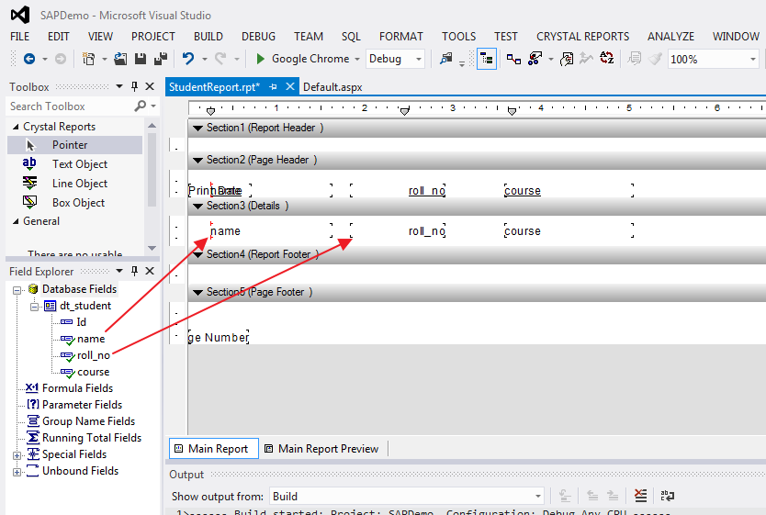Image resolution: width=766 pixels, height=515 pixels.
Task: Open the zoom level 100% dropdown
Action: pyautogui.click(x=753, y=60)
